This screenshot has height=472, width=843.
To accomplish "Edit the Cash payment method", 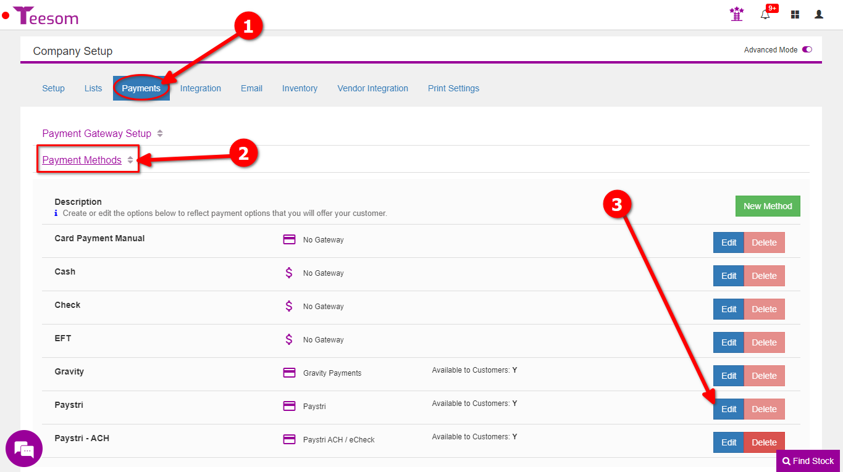I will click(729, 276).
